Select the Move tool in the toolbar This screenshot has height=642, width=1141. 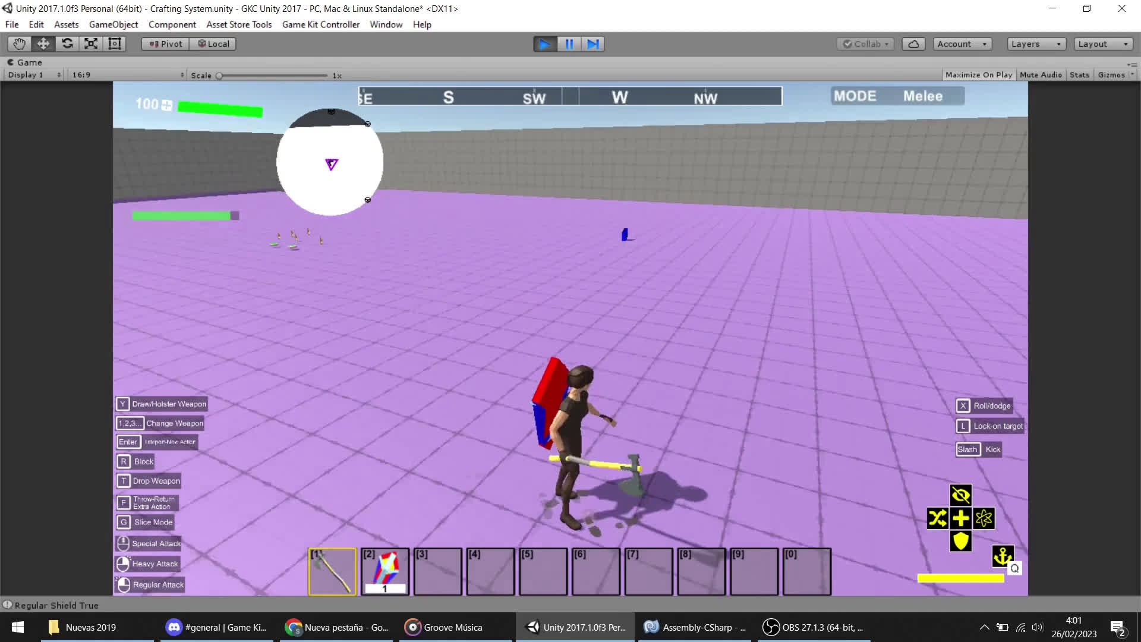coord(43,43)
